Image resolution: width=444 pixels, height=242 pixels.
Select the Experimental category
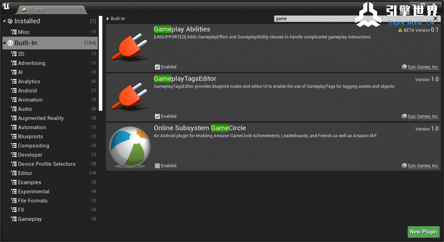pyautogui.click(x=50, y=192)
